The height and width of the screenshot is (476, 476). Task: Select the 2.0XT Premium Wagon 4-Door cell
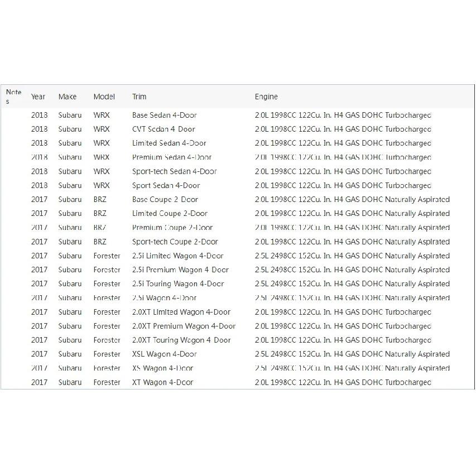tap(184, 326)
